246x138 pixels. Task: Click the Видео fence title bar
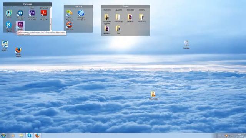(x=126, y=6)
